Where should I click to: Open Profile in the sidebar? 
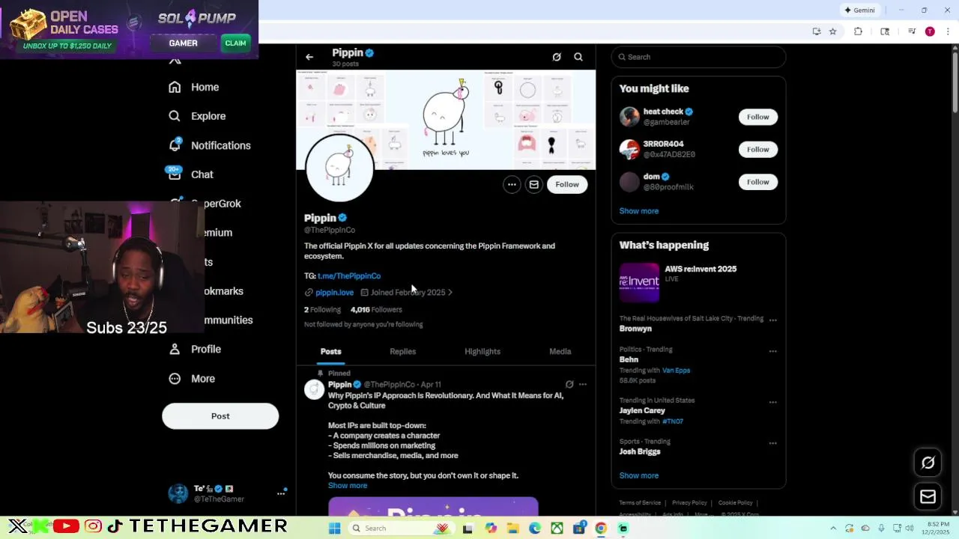[195, 349]
